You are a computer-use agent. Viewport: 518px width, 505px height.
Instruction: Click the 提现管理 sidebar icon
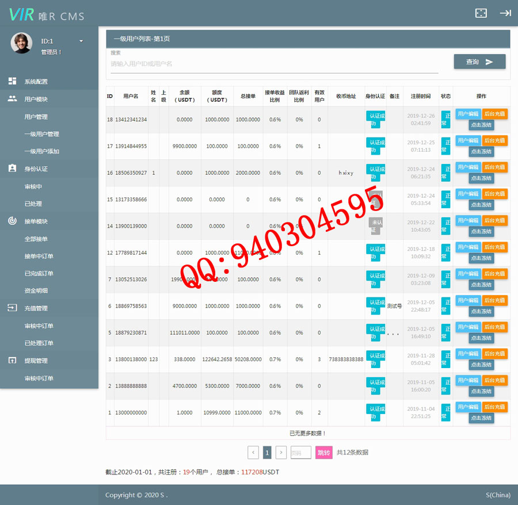(x=12, y=361)
